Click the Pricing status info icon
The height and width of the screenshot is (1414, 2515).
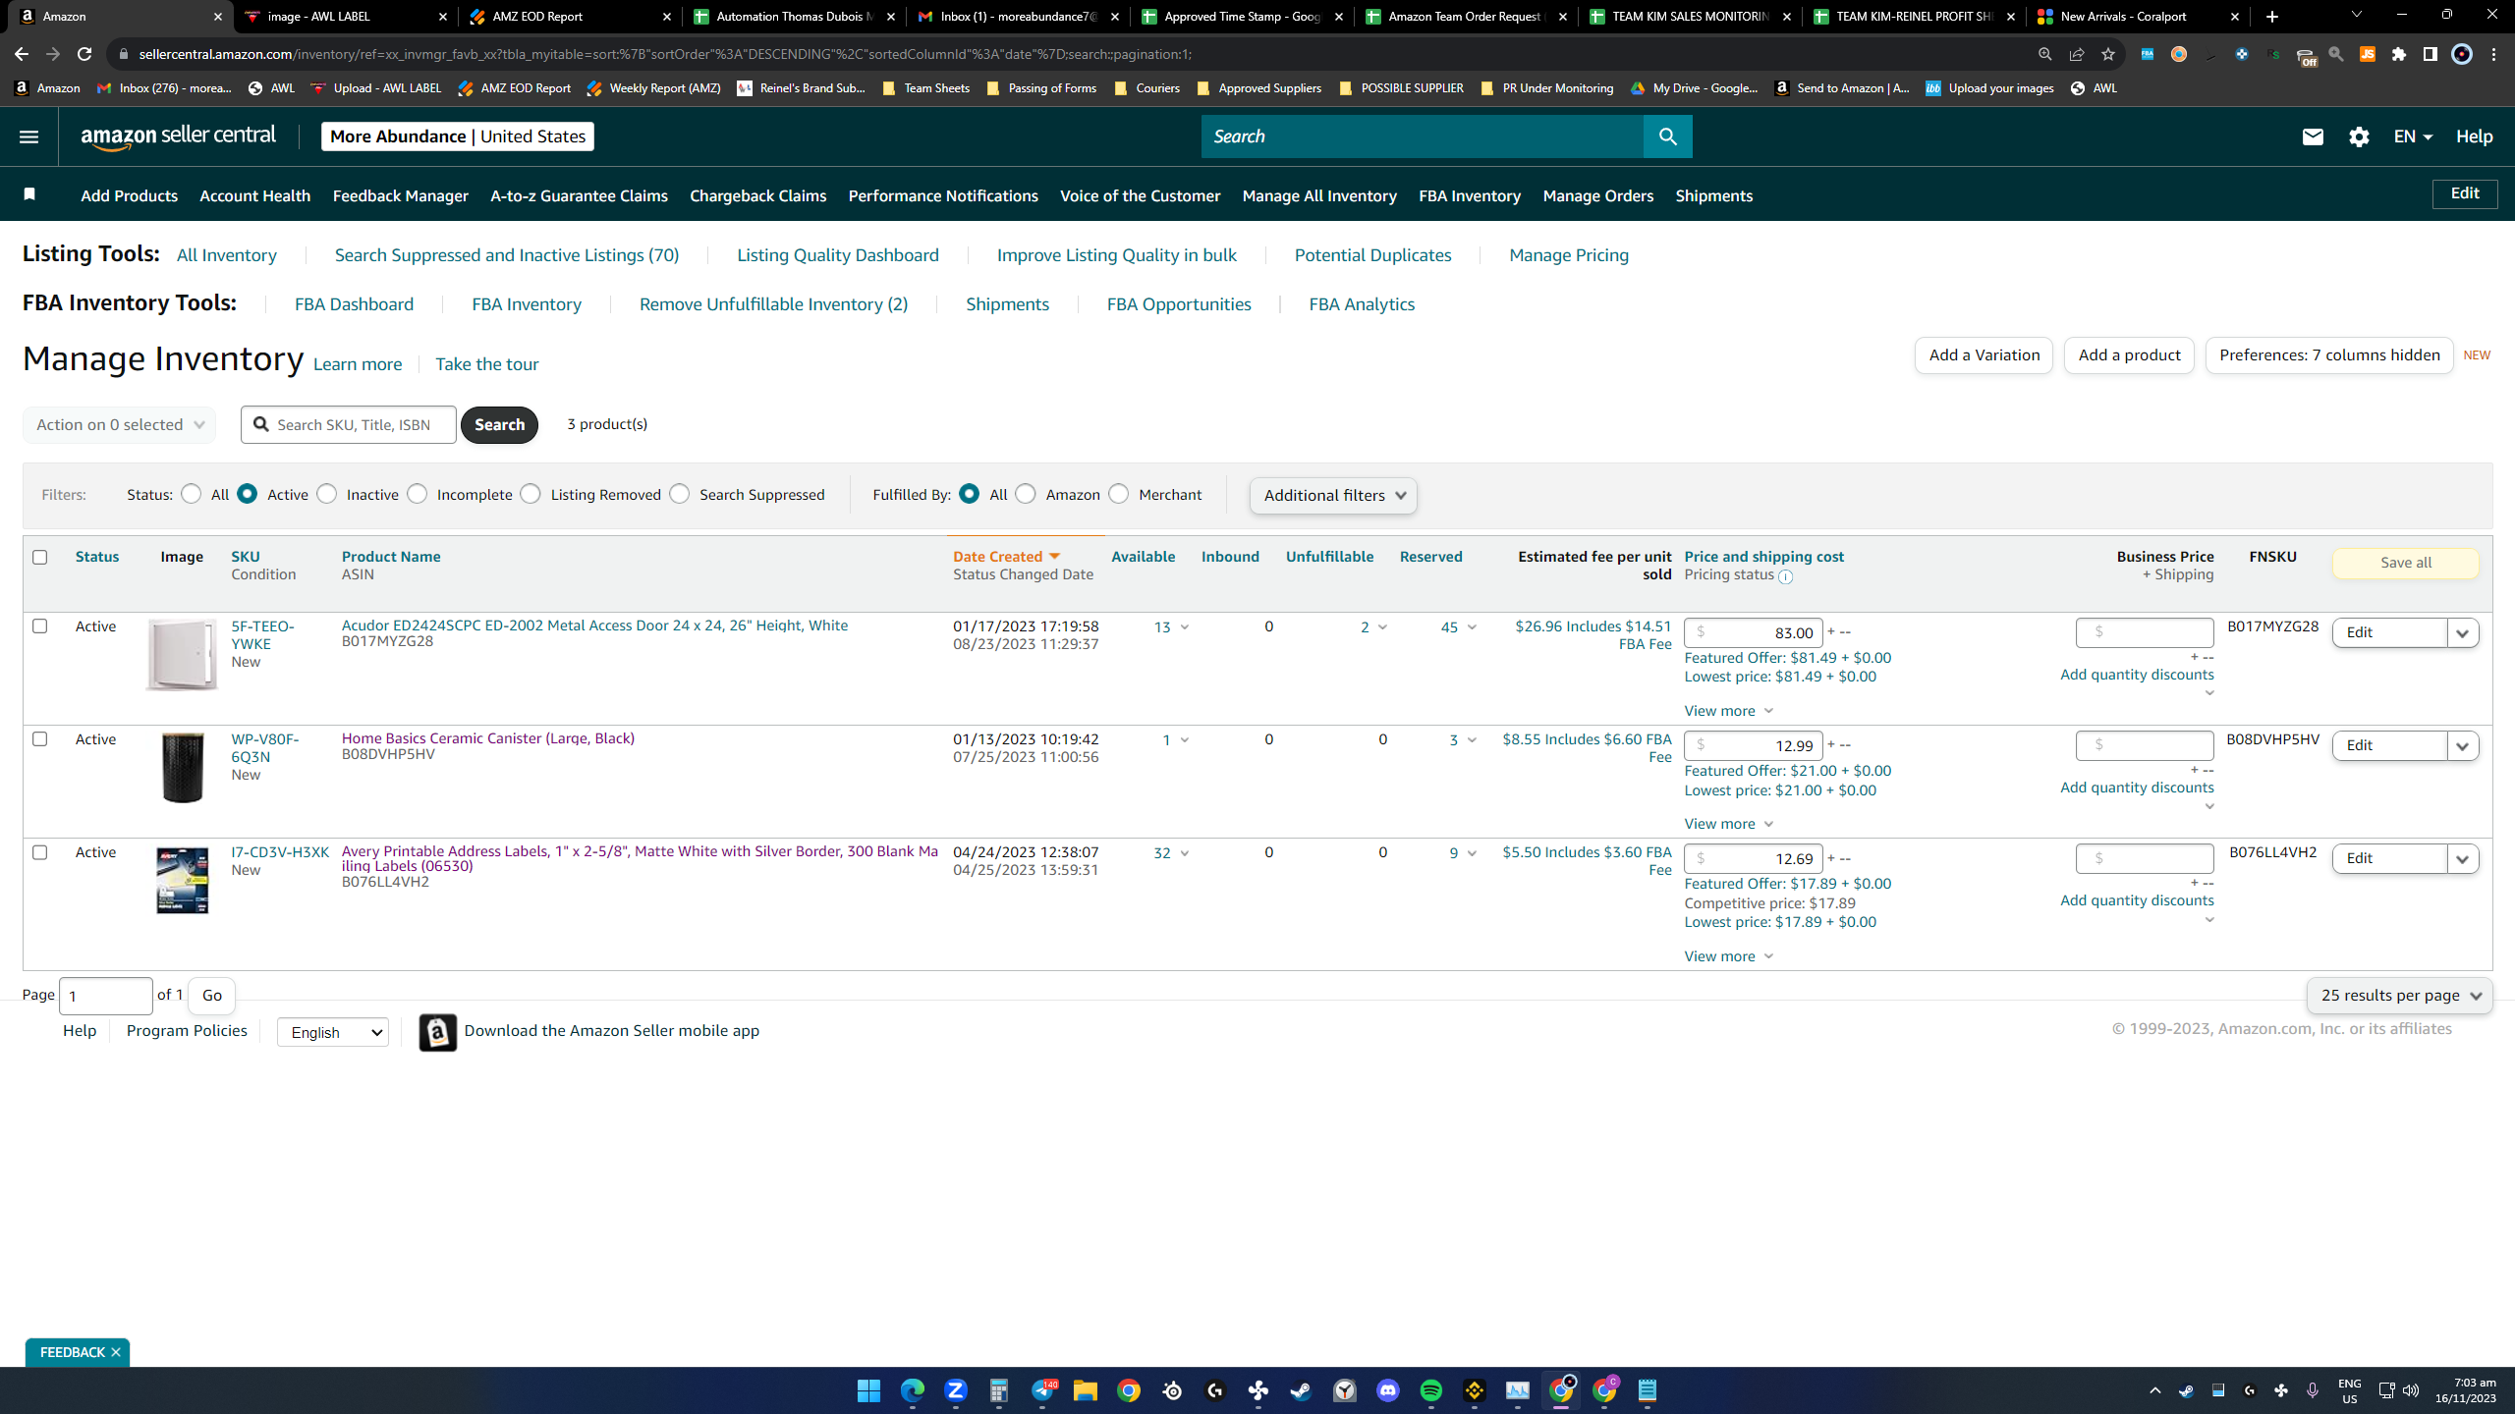[x=1785, y=576]
